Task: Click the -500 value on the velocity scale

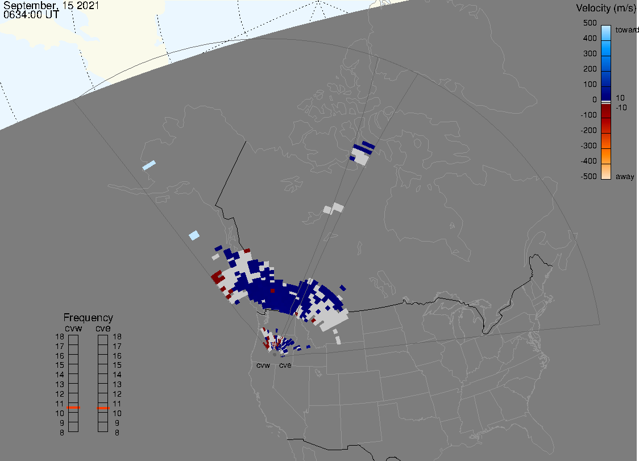Action: (x=588, y=176)
